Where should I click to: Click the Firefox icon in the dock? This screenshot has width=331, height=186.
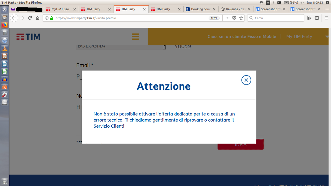[4, 25]
